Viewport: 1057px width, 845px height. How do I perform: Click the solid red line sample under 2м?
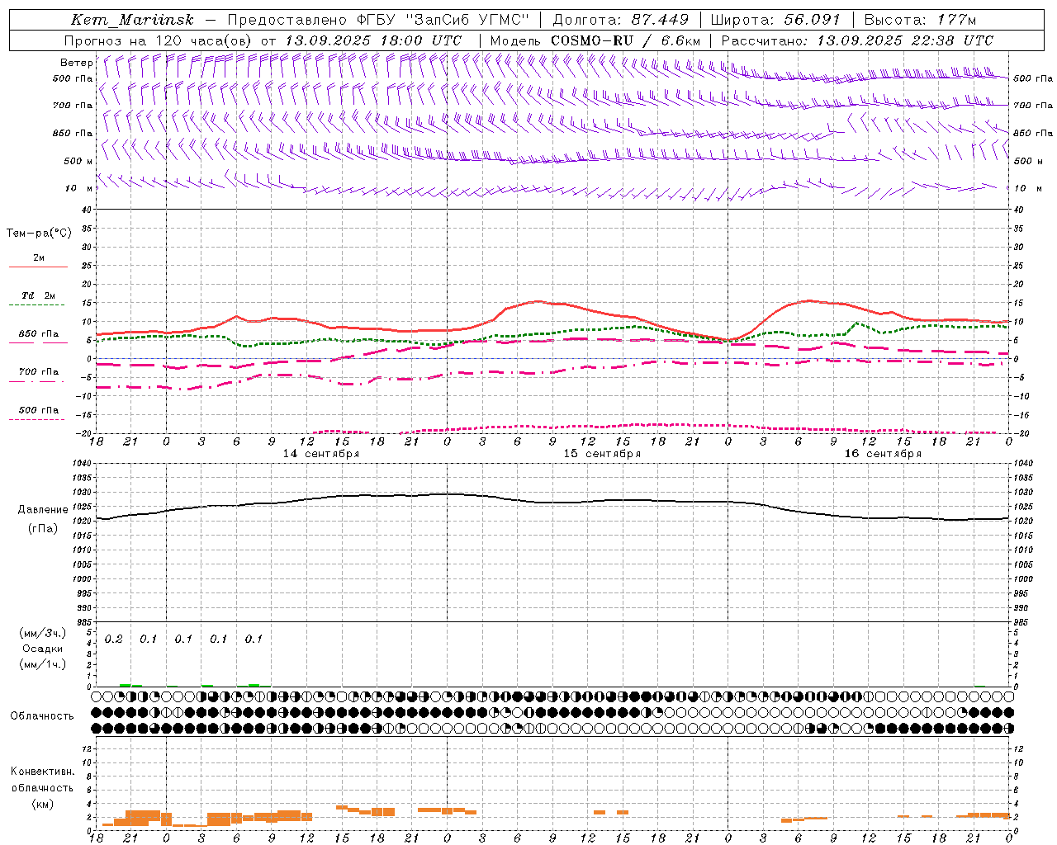coord(38,267)
